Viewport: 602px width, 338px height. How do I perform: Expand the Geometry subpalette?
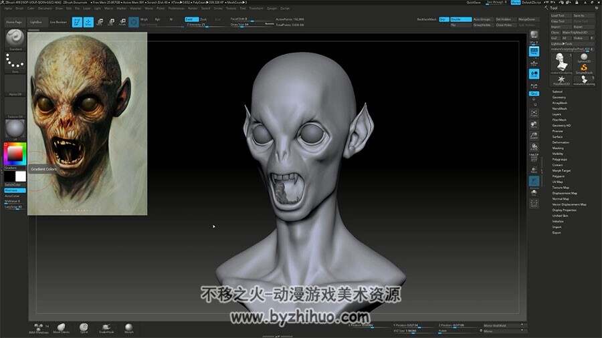point(559,98)
